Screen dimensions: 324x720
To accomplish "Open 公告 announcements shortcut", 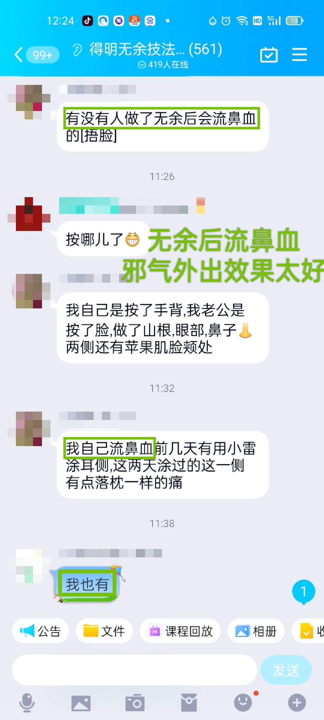I will pyautogui.click(x=40, y=631).
